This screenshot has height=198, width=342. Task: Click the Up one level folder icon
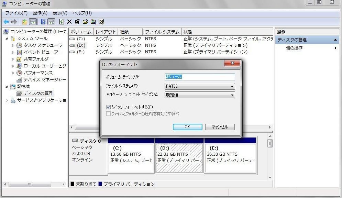(x=25, y=22)
